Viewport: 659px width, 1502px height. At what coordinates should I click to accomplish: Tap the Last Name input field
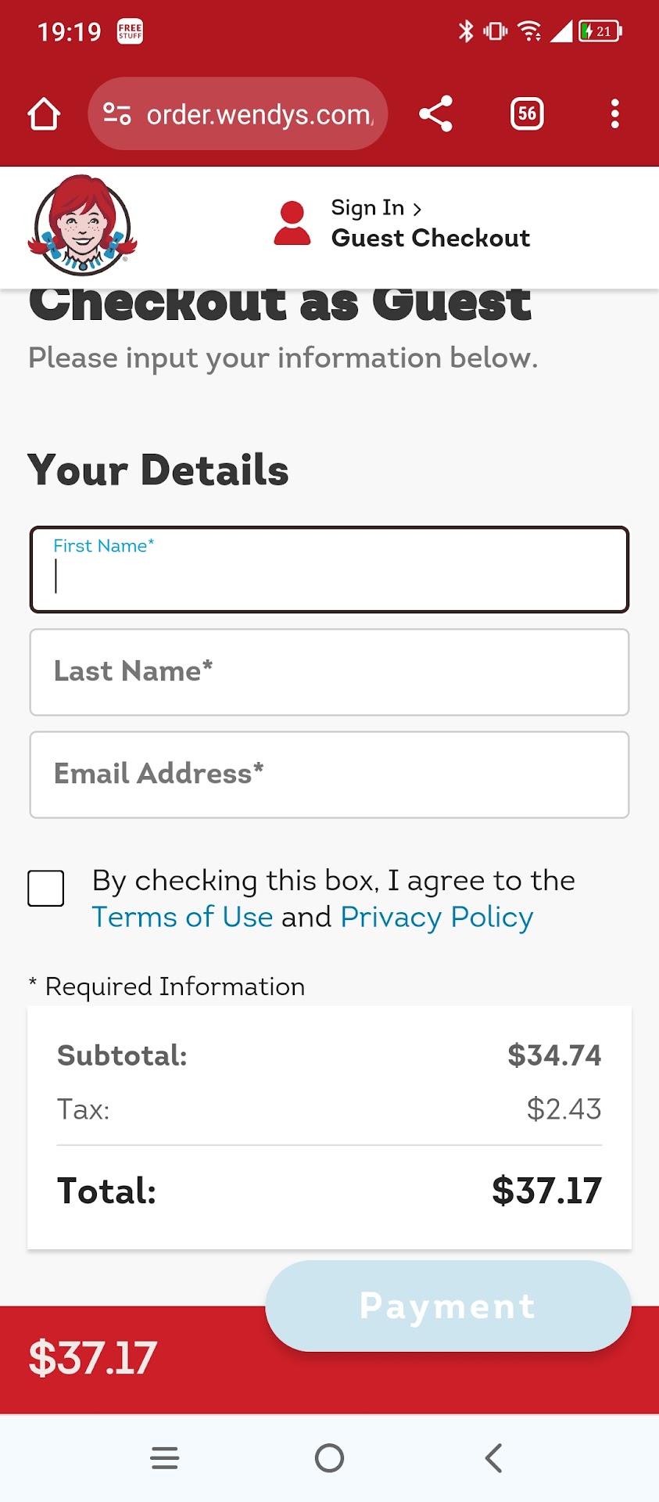(329, 672)
